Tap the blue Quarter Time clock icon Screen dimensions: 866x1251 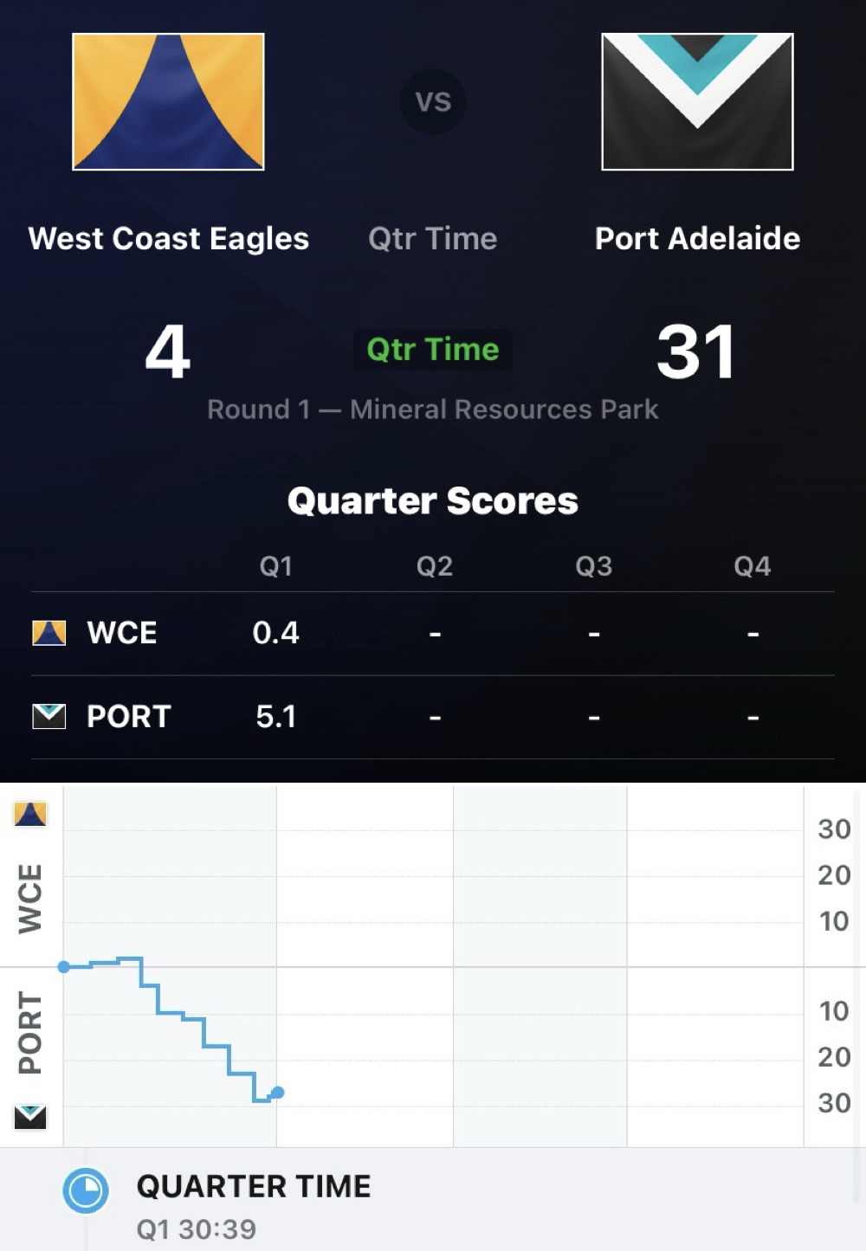click(86, 1190)
